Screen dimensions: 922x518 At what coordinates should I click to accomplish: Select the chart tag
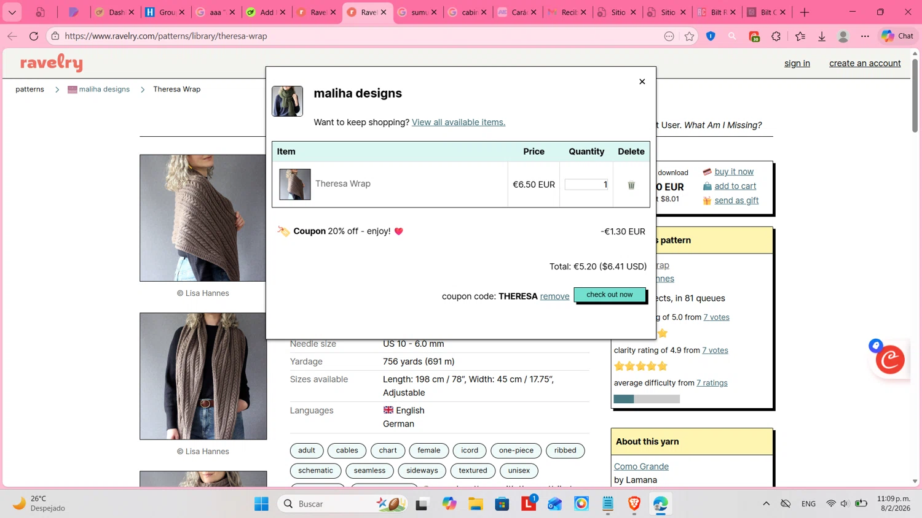[388, 450]
